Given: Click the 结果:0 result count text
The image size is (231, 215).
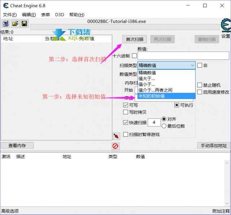Looking at the screenshot, I should [7, 32].
